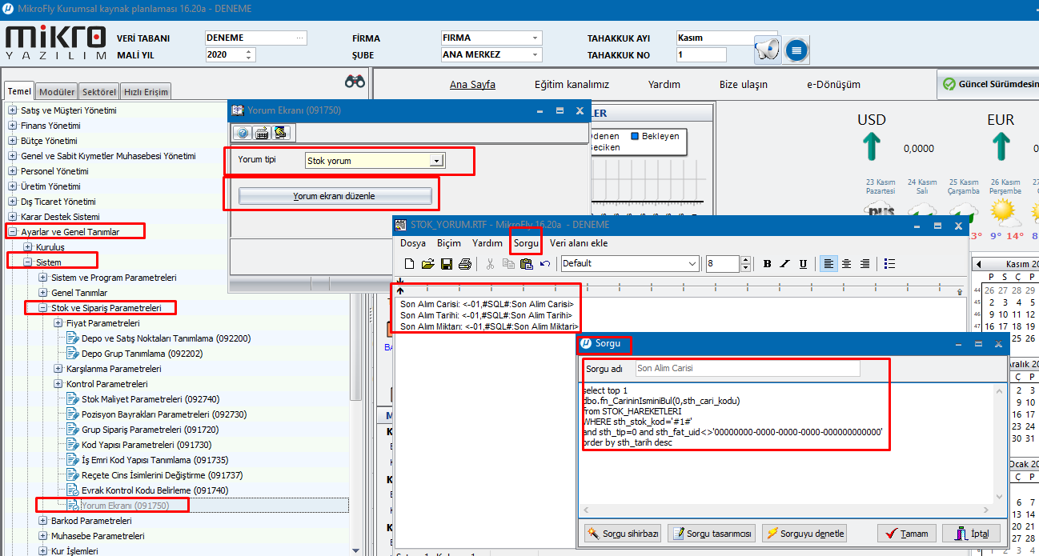Click previous month arrow on Kasım calendar
Screen dimensions: 1039x556
tap(979, 264)
